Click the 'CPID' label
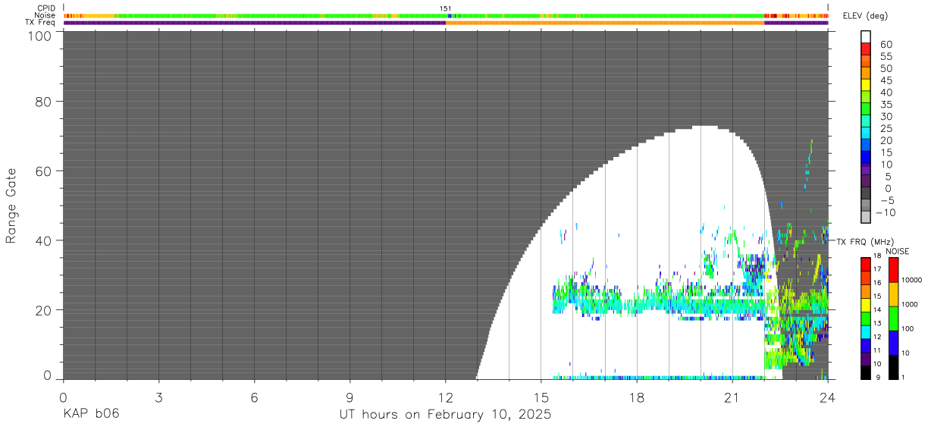Image resolution: width=931 pixels, height=430 pixels. (x=45, y=8)
